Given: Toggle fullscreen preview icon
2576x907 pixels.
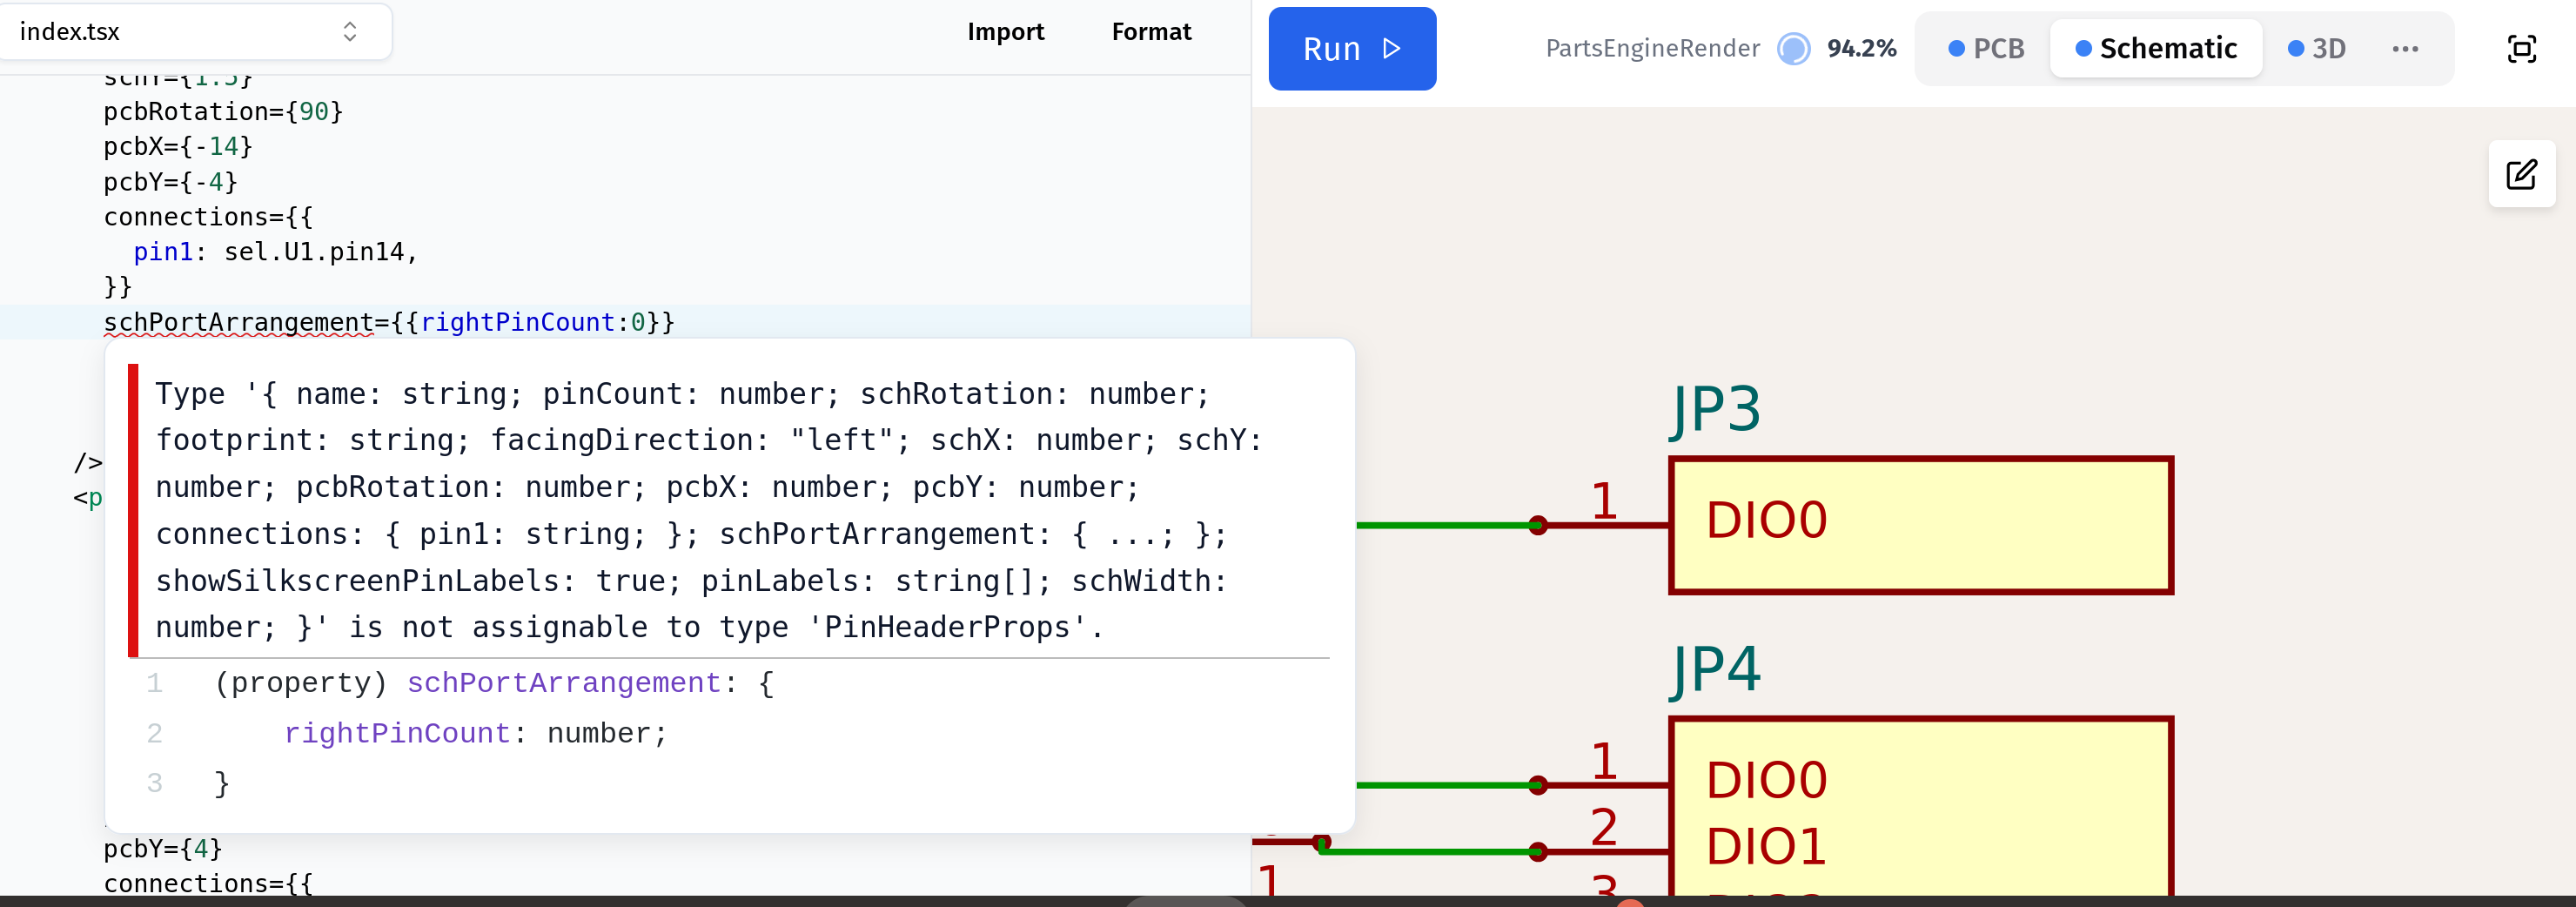Looking at the screenshot, I should pyautogui.click(x=2521, y=49).
